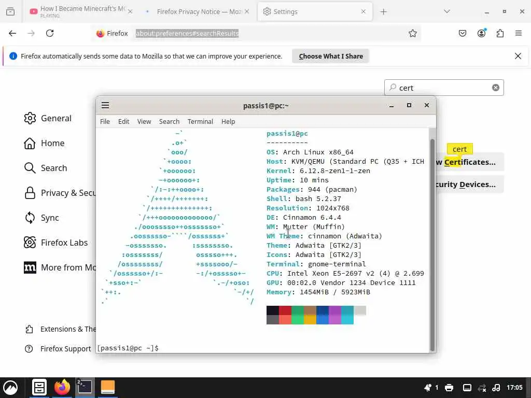The image size is (531, 398).
Task: Click the terminal taskbar icon
Action: point(85,388)
